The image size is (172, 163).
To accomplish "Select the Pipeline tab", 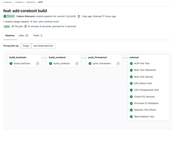I will 10,36.
